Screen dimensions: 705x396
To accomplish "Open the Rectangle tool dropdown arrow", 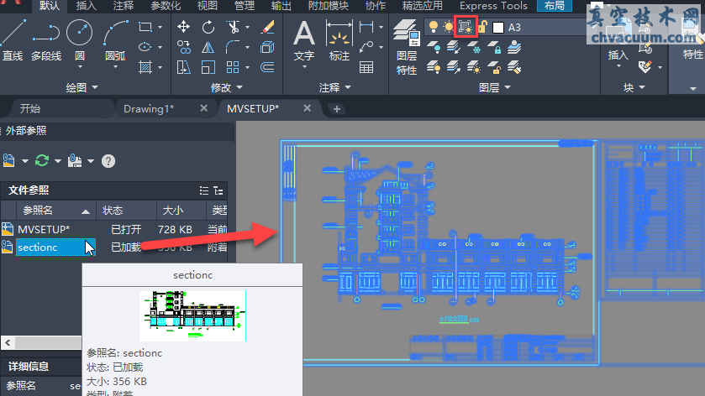I will click(160, 27).
